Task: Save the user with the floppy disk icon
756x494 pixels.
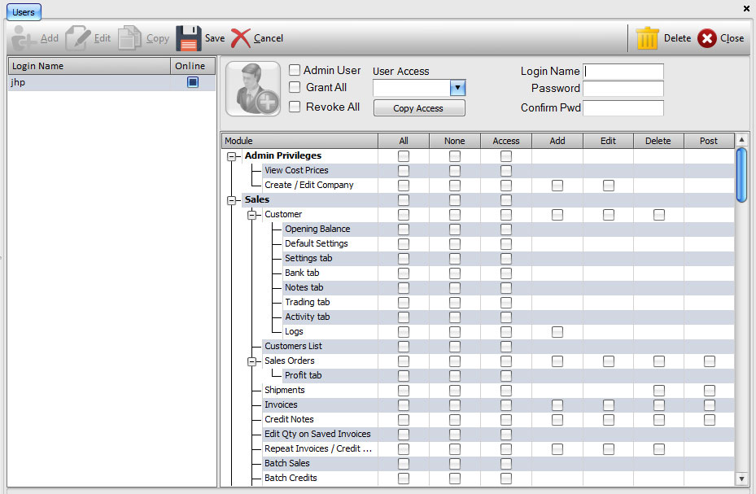Action: point(189,38)
